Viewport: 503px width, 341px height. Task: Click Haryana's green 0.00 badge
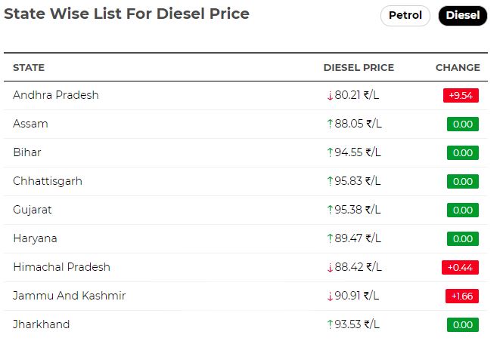(x=463, y=238)
